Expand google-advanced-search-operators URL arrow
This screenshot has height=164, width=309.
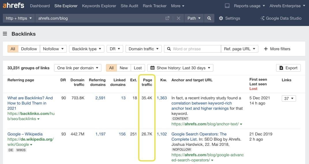[212, 160]
